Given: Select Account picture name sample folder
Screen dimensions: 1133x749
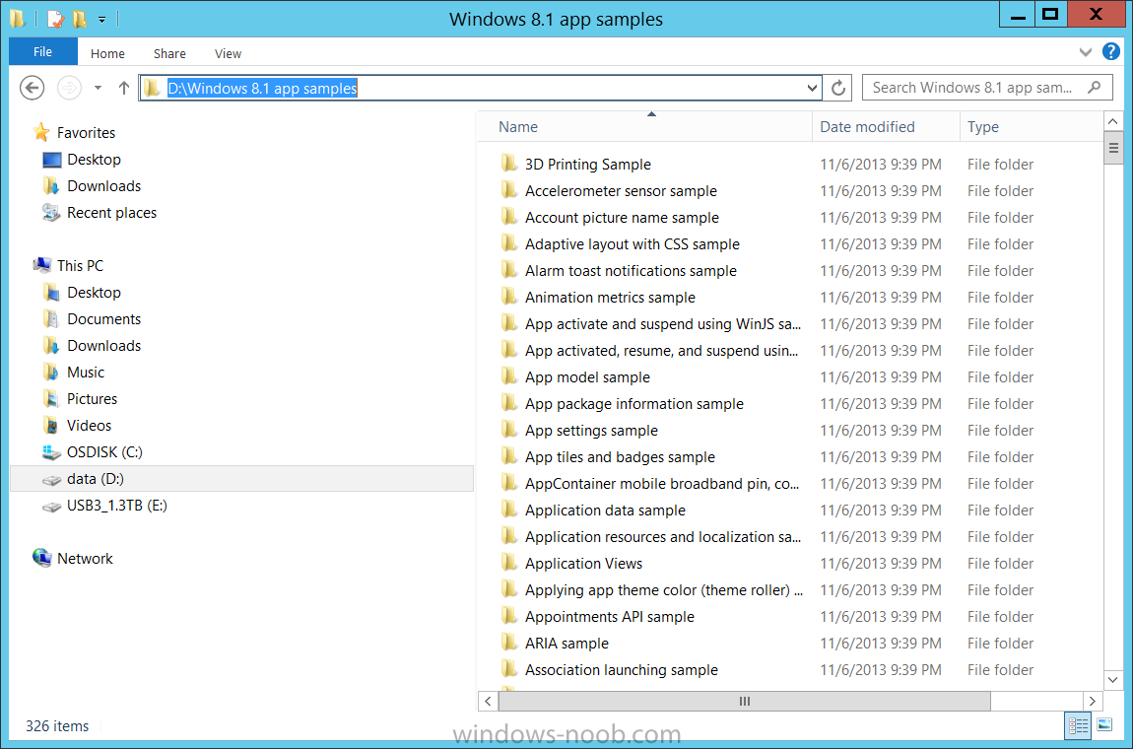Looking at the screenshot, I should [x=622, y=218].
